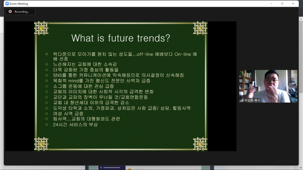Click the bullet starting '교단과 교파의 장벽이'
Screen dimensions: 303x170
tap(101, 97)
